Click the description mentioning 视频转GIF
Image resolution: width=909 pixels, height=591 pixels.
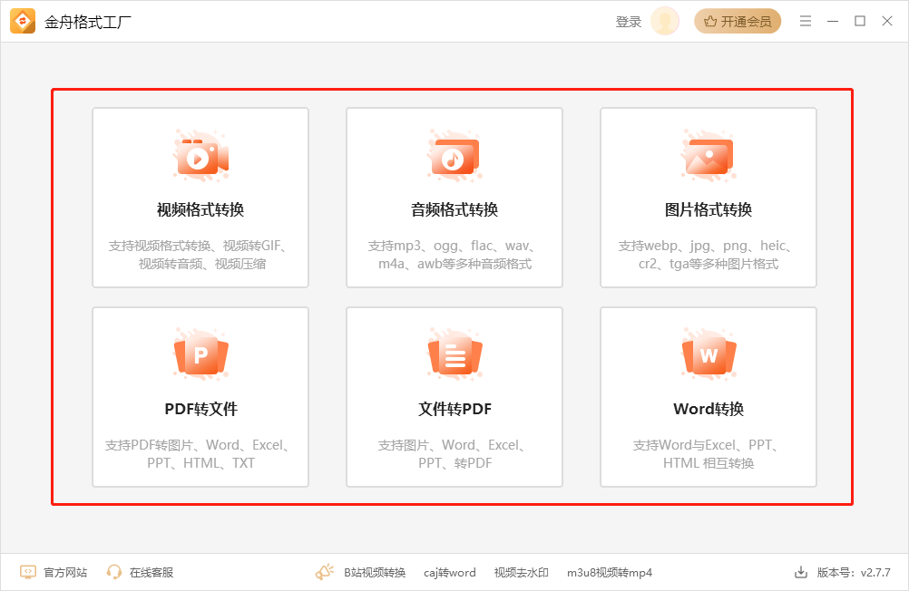pyautogui.click(x=200, y=255)
